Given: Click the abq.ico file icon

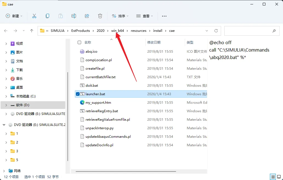Looking at the screenshot, I should coord(82,52).
